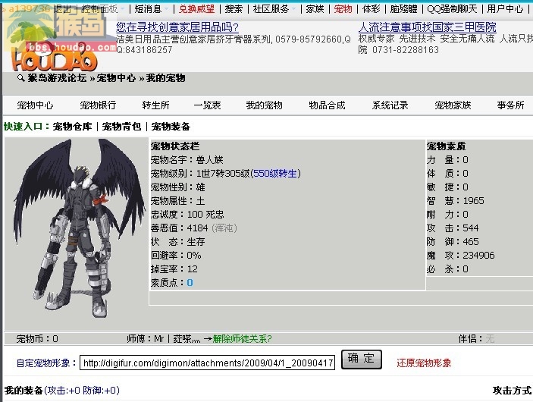This screenshot has height=402, width=533.
Task: Open 兑换威望 link
Action: tap(196, 9)
